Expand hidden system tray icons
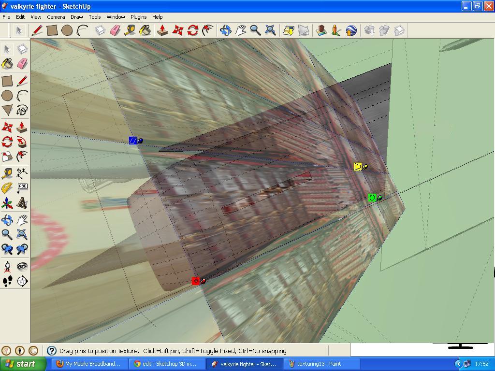 pos(458,364)
